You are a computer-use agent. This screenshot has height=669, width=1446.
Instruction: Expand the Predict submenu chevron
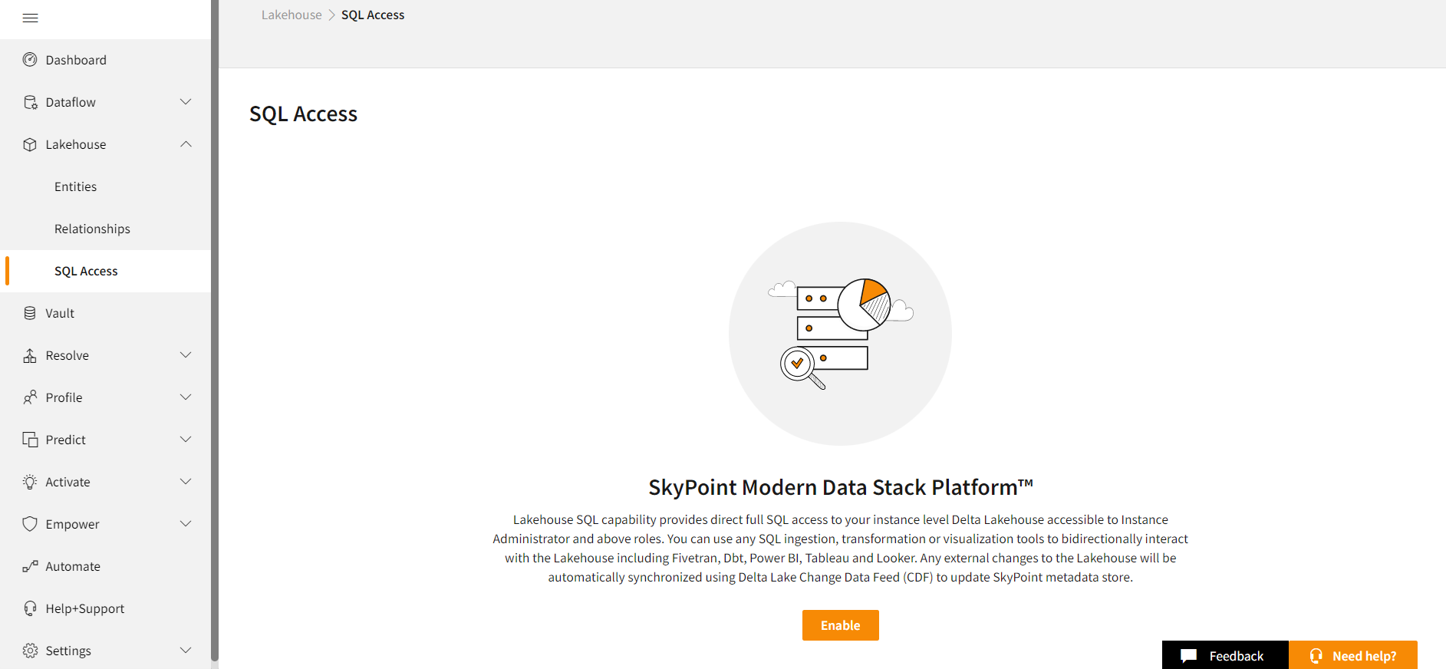coord(186,440)
